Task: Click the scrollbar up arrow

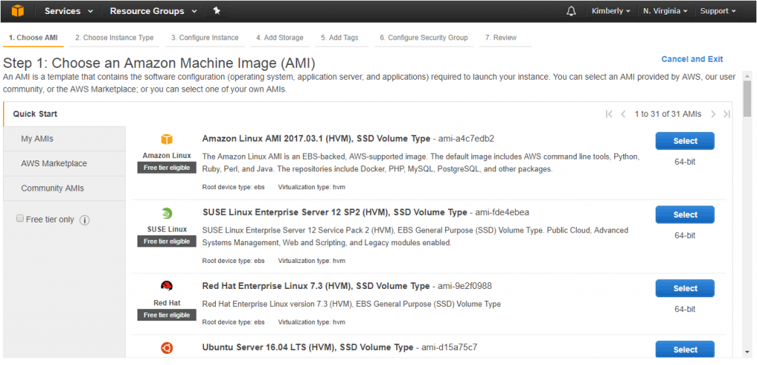Action: tap(747, 76)
